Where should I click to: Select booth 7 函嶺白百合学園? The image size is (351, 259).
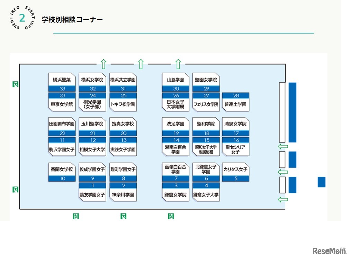click(176, 172)
